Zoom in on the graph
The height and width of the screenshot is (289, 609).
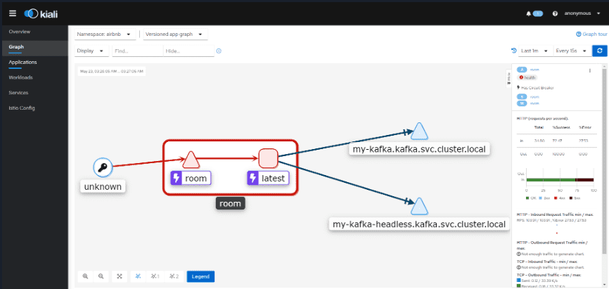[86, 276]
